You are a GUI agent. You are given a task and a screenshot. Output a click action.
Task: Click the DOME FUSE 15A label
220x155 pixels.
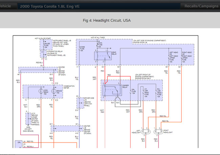pyautogui.click(x=82, y=49)
